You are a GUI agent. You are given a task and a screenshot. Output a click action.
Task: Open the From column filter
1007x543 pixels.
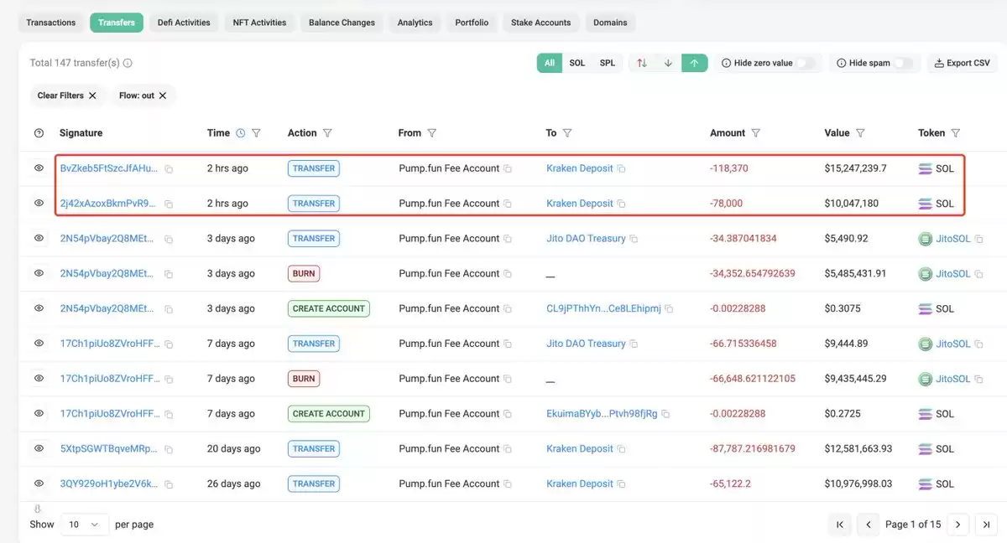432,133
